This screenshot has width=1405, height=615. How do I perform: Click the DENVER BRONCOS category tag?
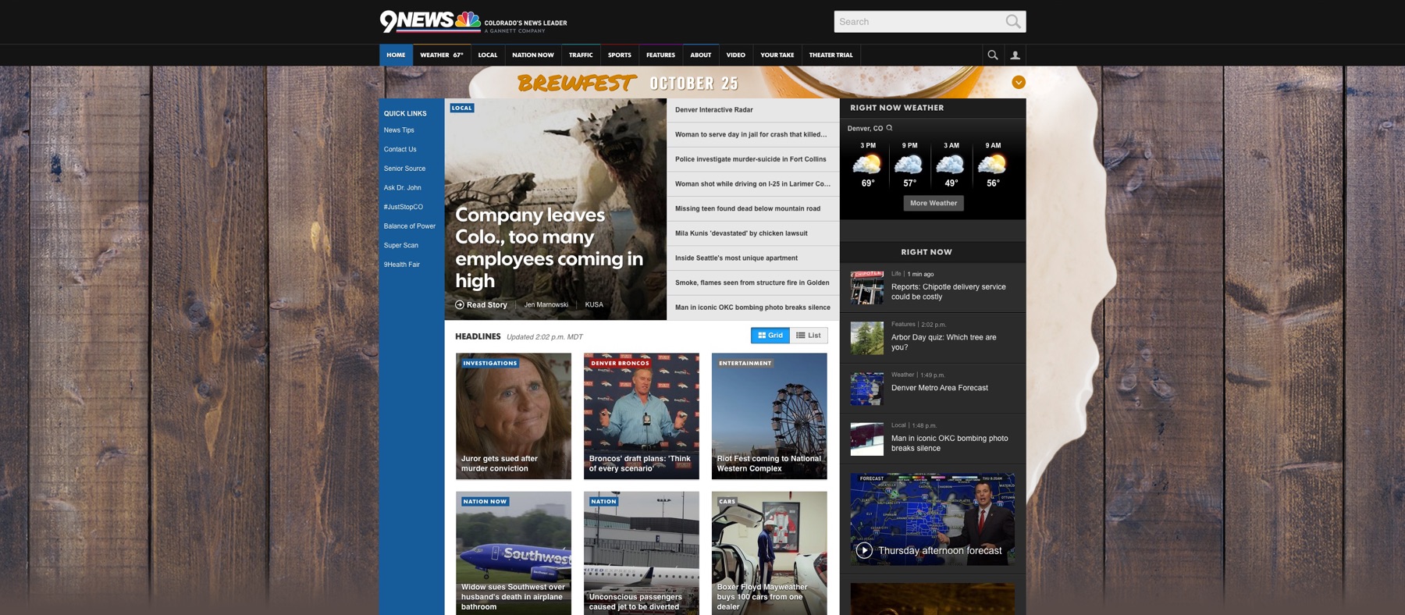[x=620, y=363]
